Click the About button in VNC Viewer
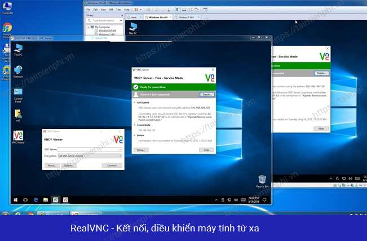The image size is (367, 241). click(x=52, y=166)
